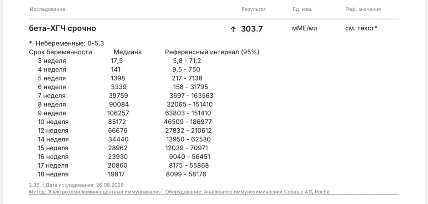
Task: Click the Референсный интервал (95%) heading
Action: [x=212, y=52]
